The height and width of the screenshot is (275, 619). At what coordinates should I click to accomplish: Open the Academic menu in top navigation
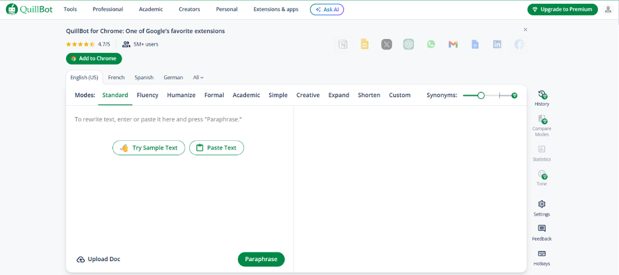coord(151,9)
